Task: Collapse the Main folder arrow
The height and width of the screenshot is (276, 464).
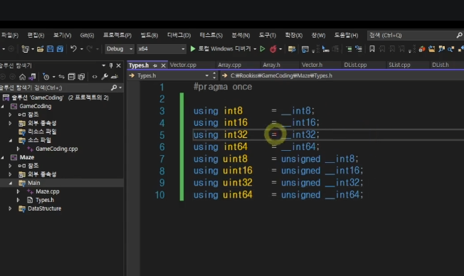Action: click(x=11, y=183)
